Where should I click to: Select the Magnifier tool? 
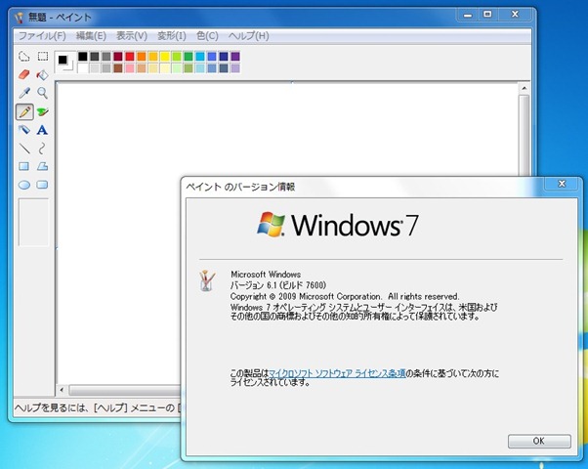click(x=42, y=93)
